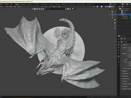Image resolution: width=131 pixels, height=98 pixels.
Task: Open the tool Options dropdown
Action: [113, 9]
